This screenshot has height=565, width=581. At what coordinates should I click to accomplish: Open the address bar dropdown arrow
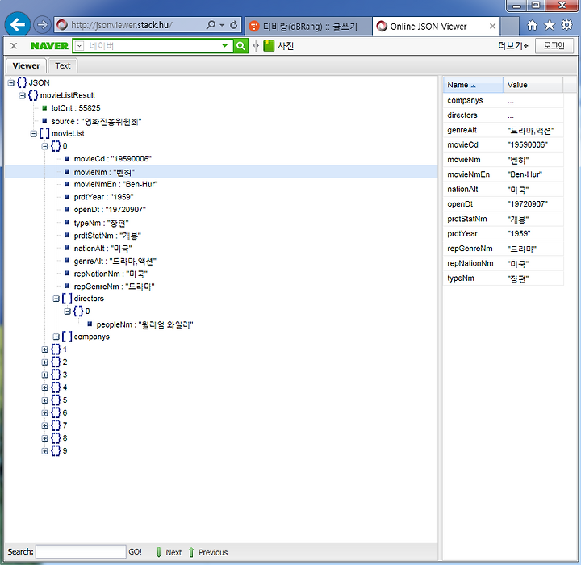pyautogui.click(x=222, y=25)
